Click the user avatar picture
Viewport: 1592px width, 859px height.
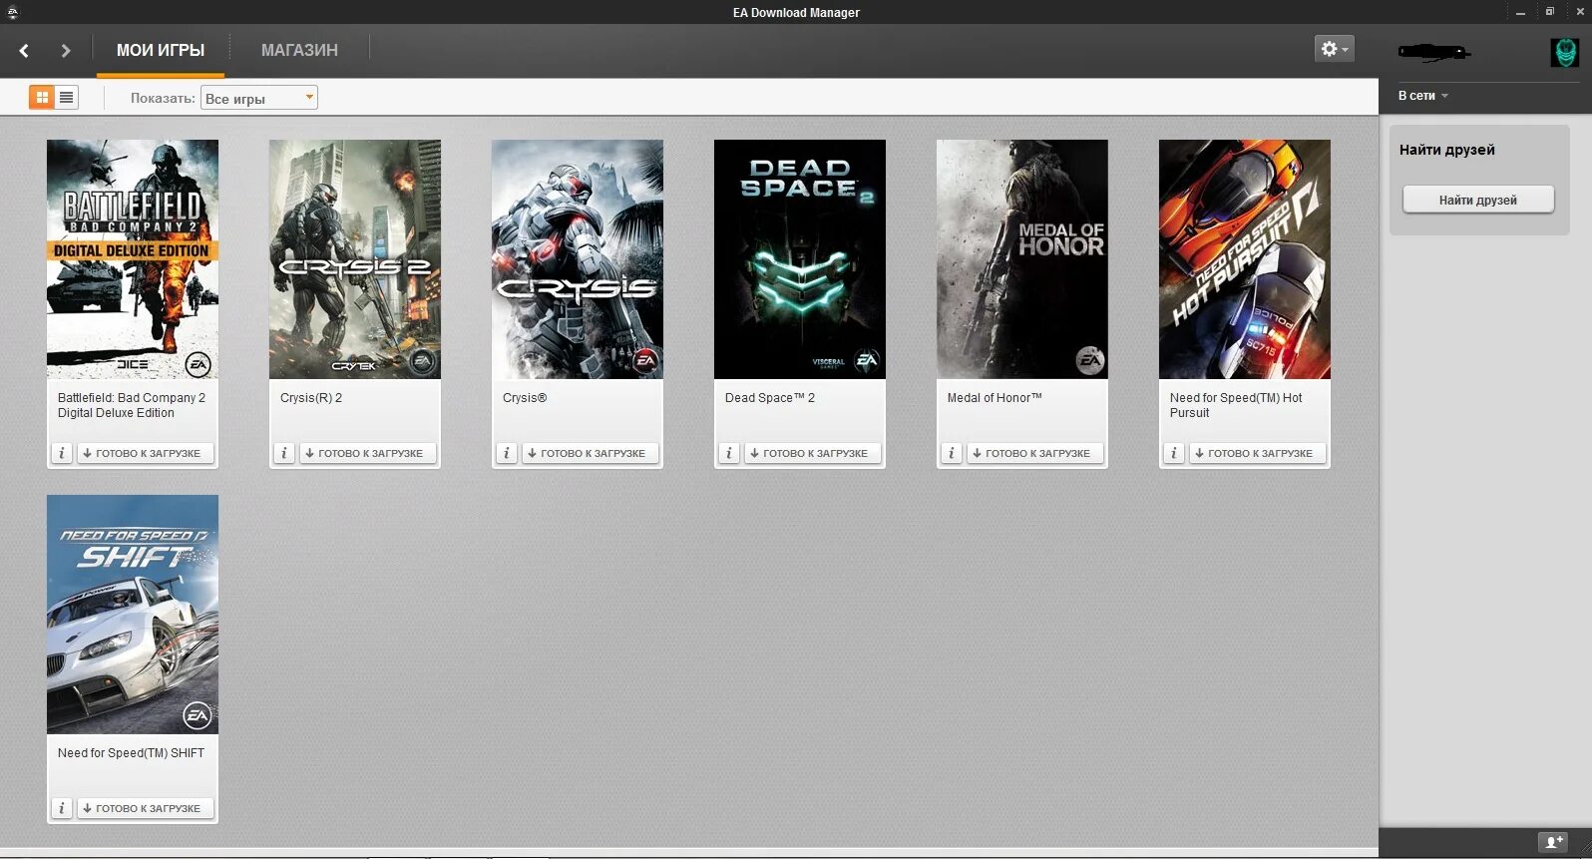point(1564,52)
